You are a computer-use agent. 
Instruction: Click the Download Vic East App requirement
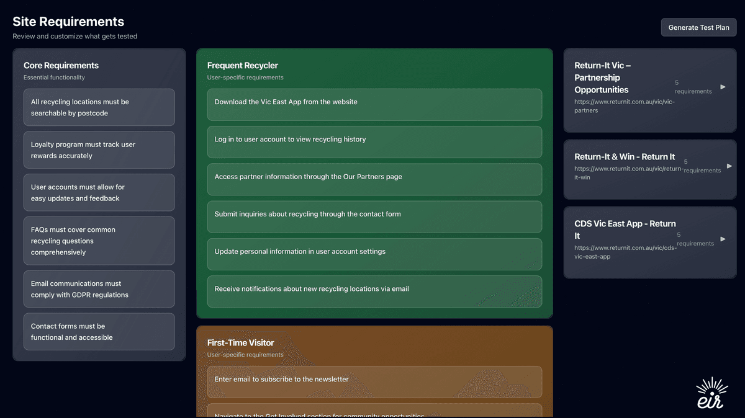coord(374,105)
